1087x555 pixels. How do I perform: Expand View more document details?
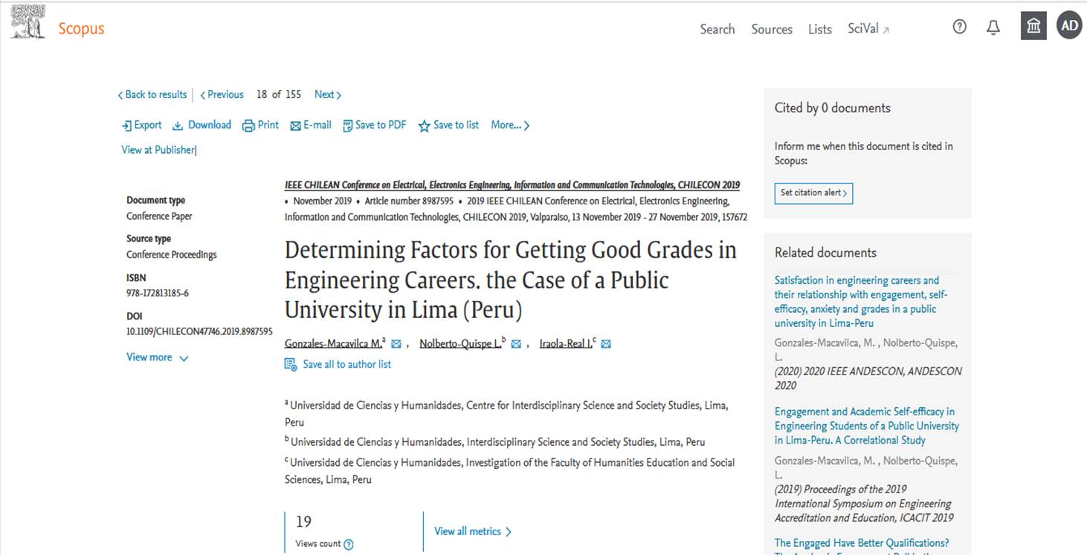158,357
